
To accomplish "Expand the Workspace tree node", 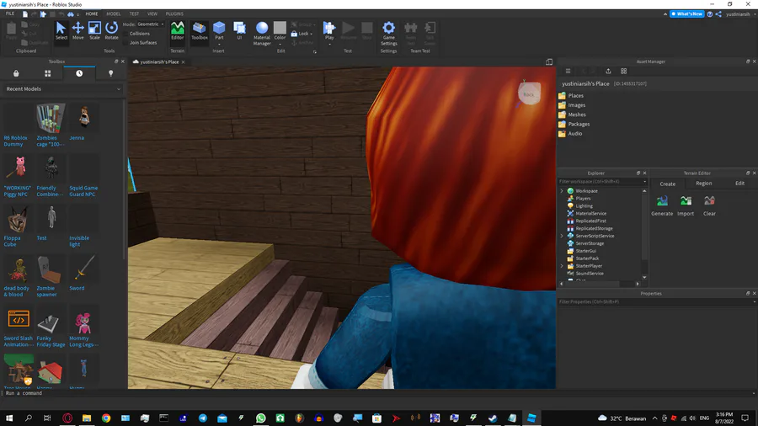I will pos(562,191).
